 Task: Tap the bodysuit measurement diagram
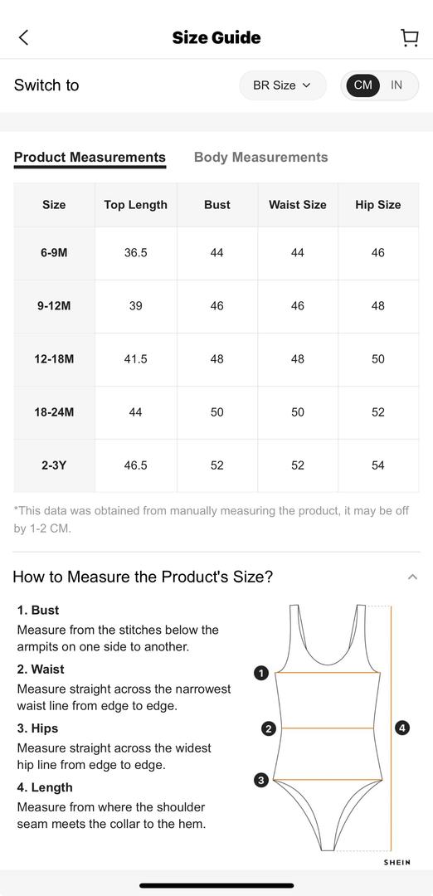pyautogui.click(x=331, y=728)
